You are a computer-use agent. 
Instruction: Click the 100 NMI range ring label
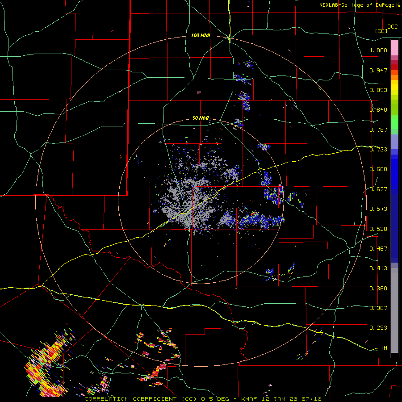201,35
